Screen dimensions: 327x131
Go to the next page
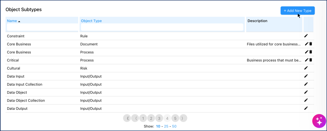pos(183,118)
